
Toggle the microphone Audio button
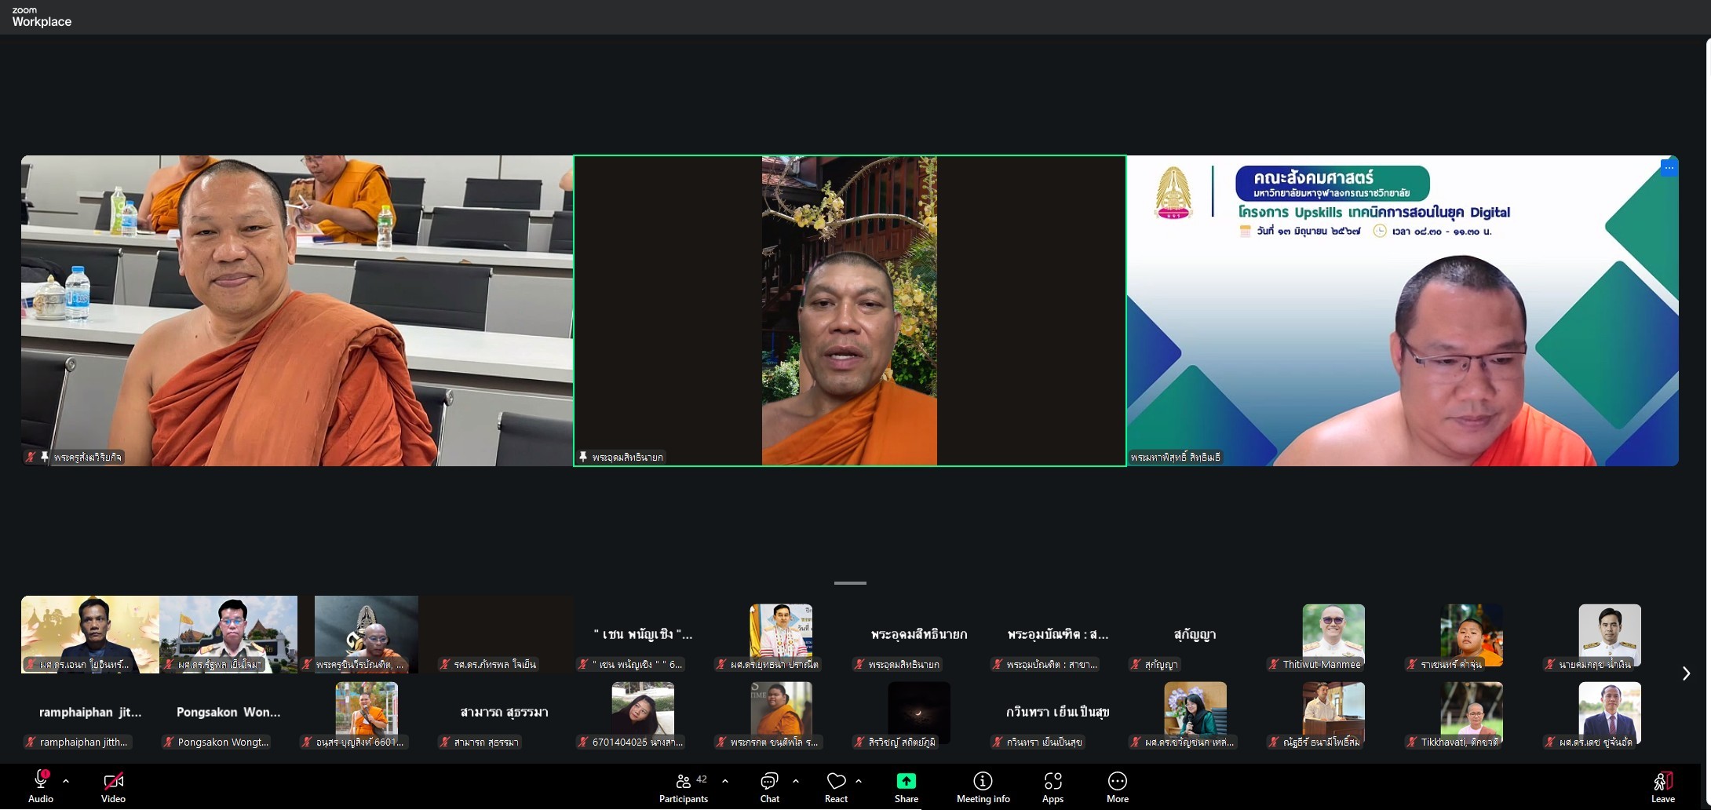(41, 787)
